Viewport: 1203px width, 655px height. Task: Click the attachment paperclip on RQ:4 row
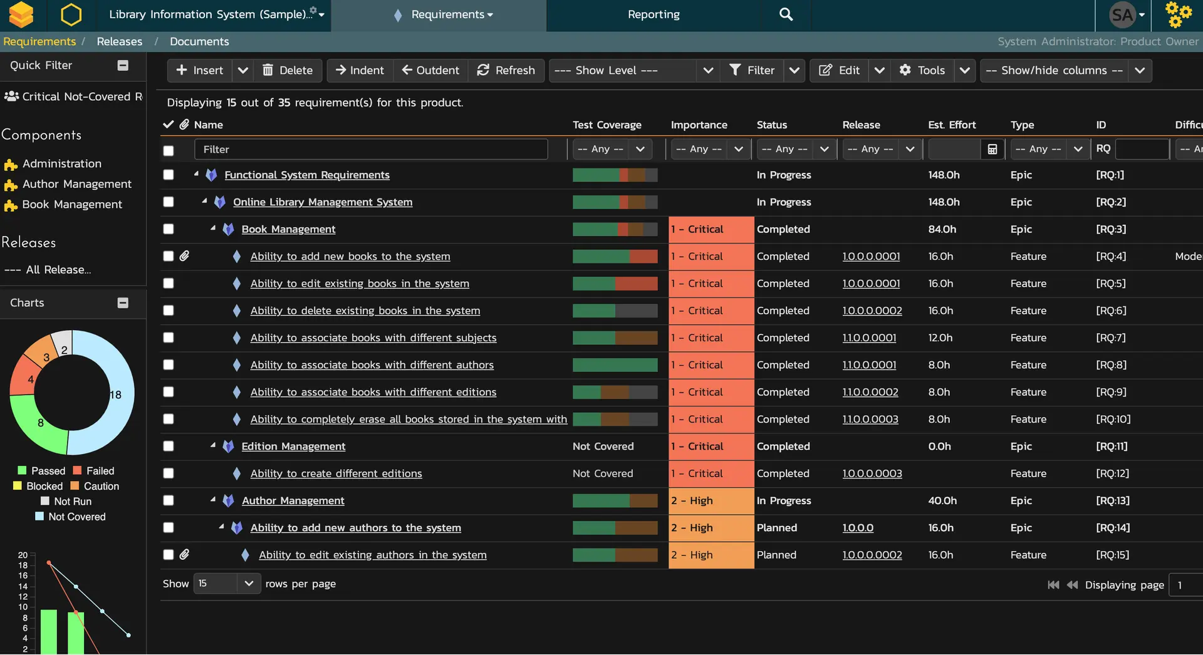pos(184,256)
